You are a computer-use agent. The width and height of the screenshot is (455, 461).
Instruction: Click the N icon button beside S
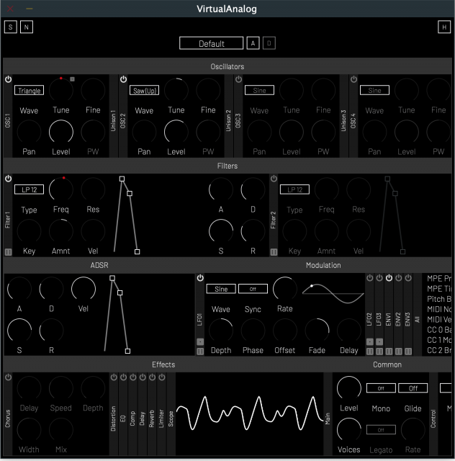27,27
